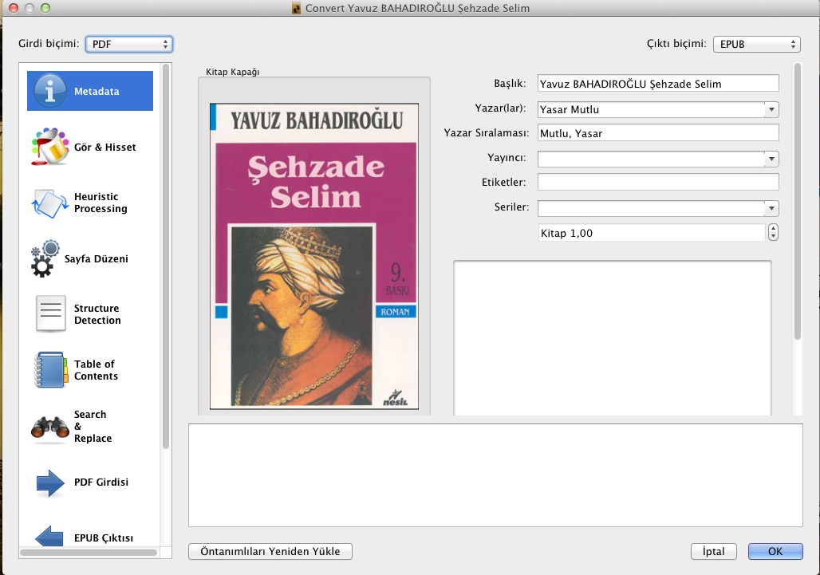Click the PDF Girdisi arrow icon
This screenshot has width=820, height=575.
(x=50, y=482)
